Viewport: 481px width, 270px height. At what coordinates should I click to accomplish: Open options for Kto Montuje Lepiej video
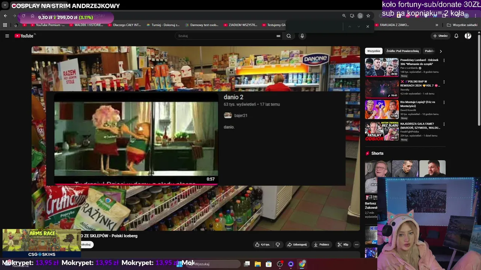click(x=444, y=102)
